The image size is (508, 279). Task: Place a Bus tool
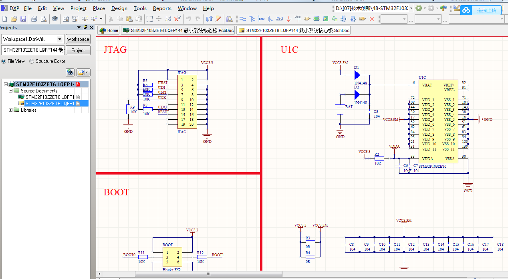(252, 19)
